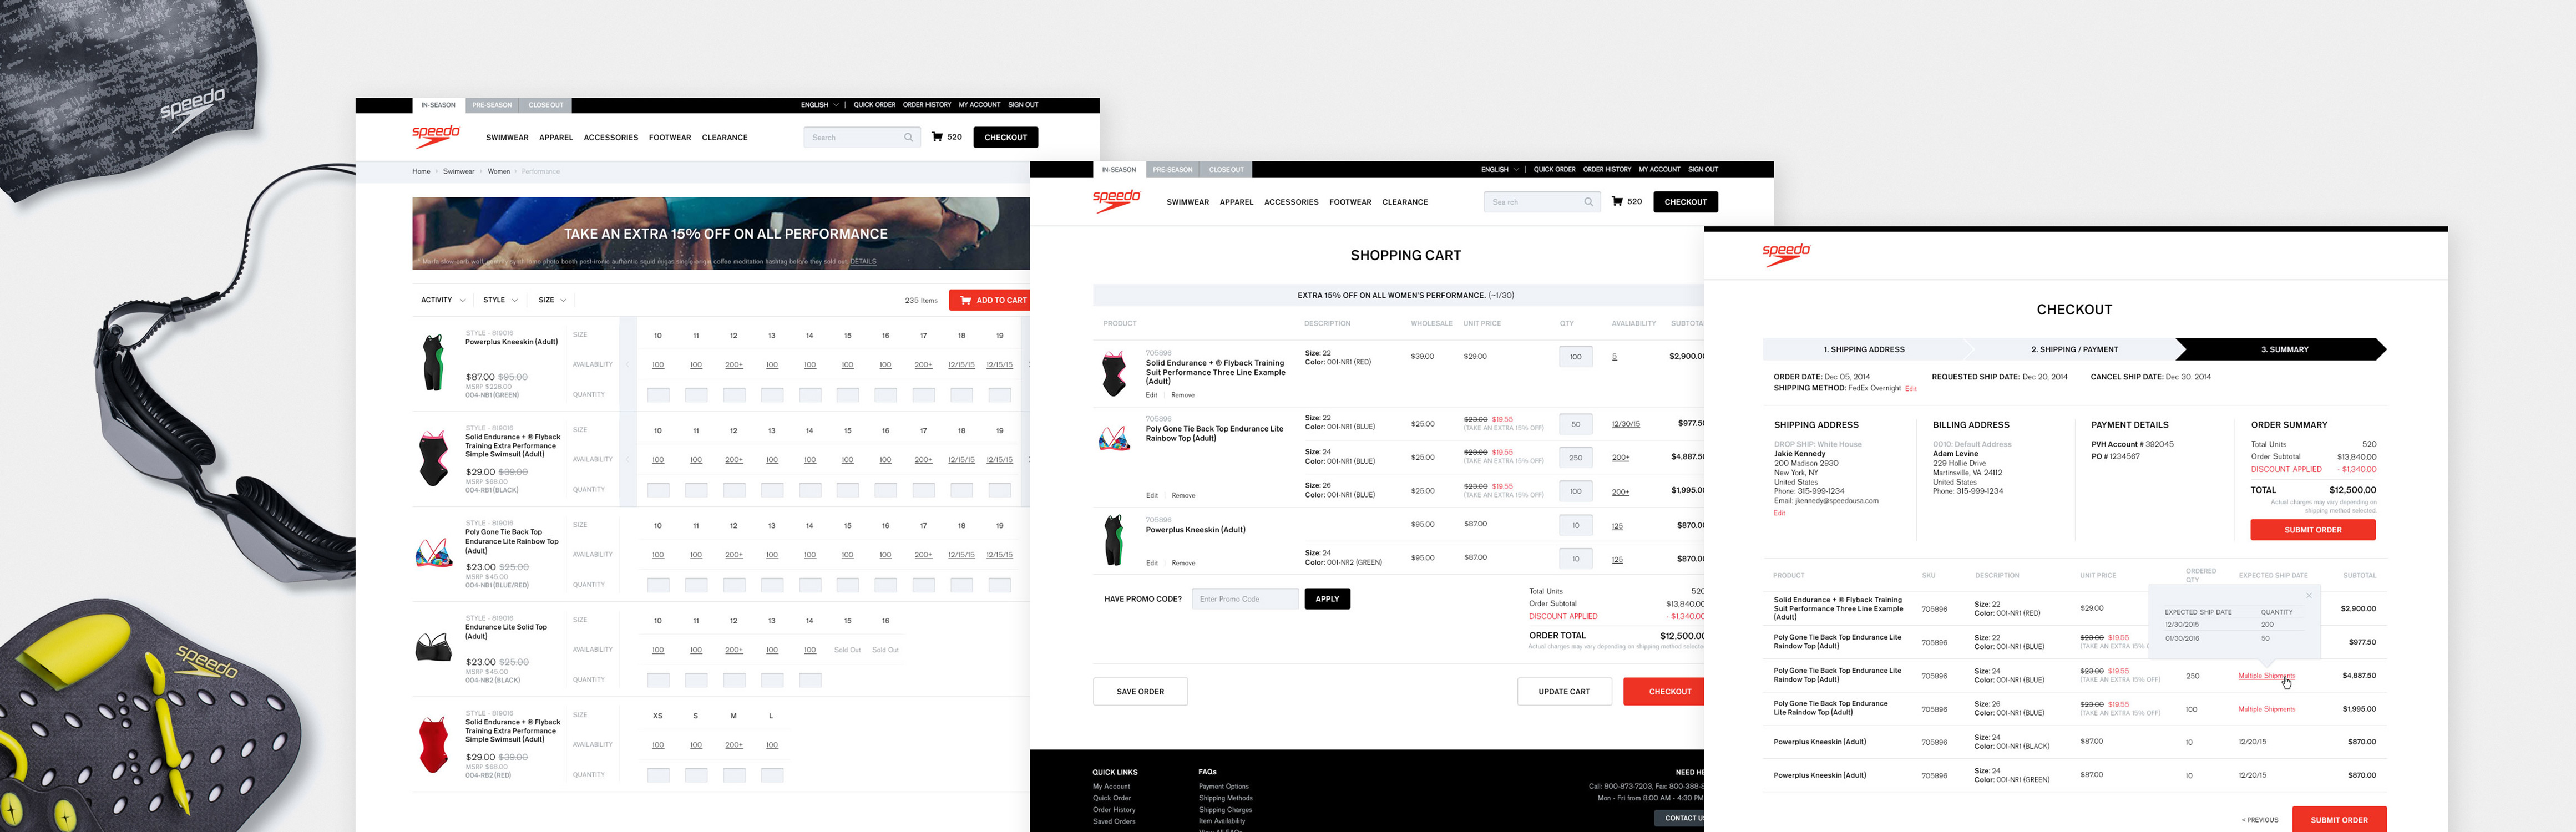The height and width of the screenshot is (832, 2576).
Task: Open the Clearance menu on the cart page
Action: 1405,202
